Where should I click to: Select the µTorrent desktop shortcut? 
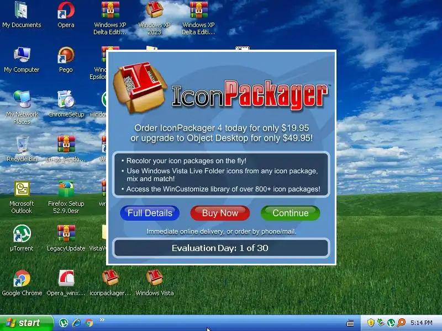(x=22, y=238)
